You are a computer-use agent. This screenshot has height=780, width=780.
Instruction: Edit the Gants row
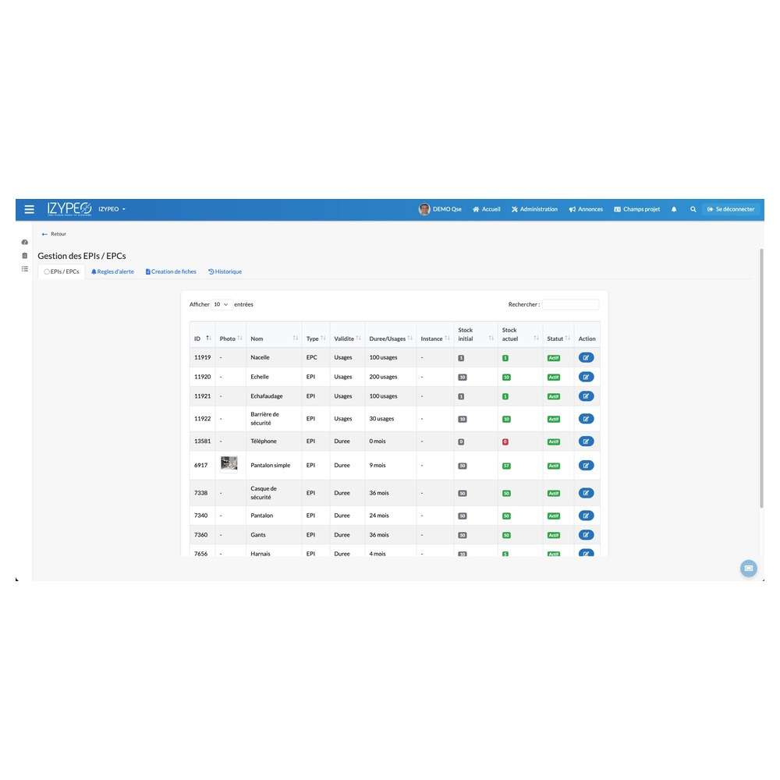586,535
